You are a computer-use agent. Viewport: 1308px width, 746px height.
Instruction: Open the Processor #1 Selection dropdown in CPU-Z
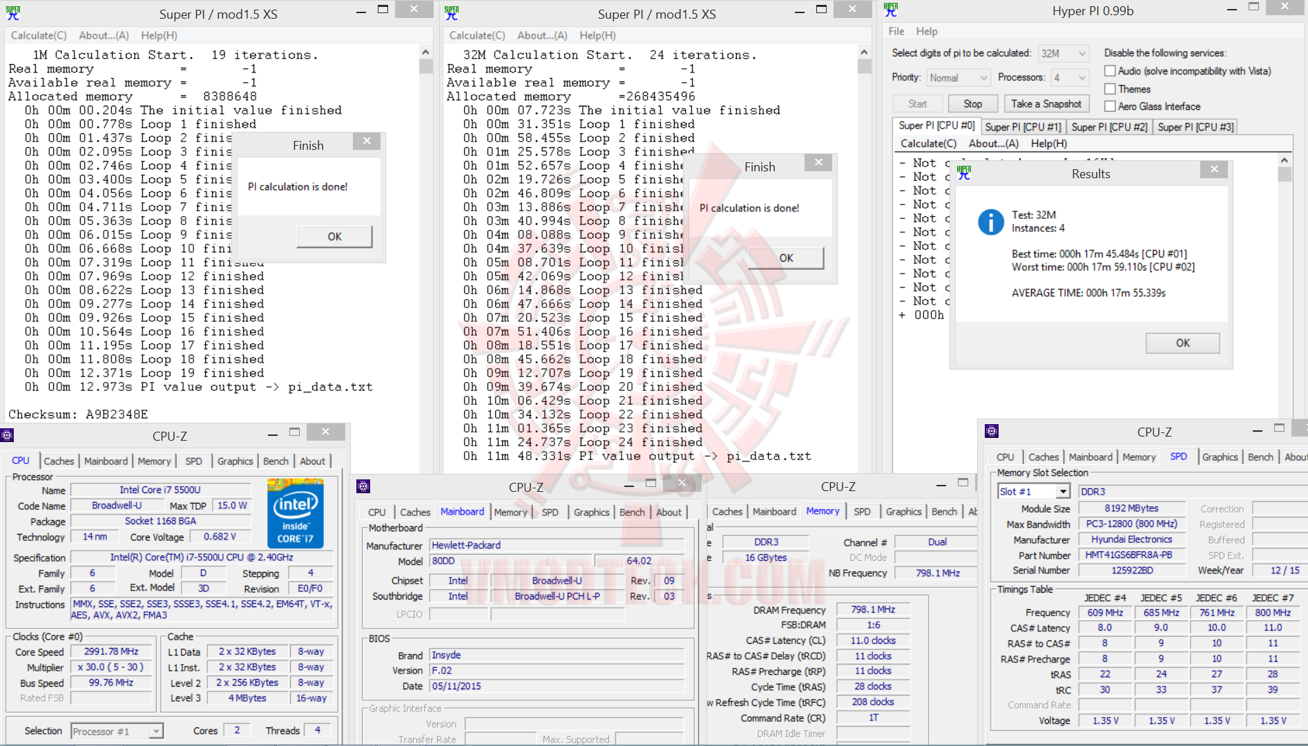click(x=117, y=731)
